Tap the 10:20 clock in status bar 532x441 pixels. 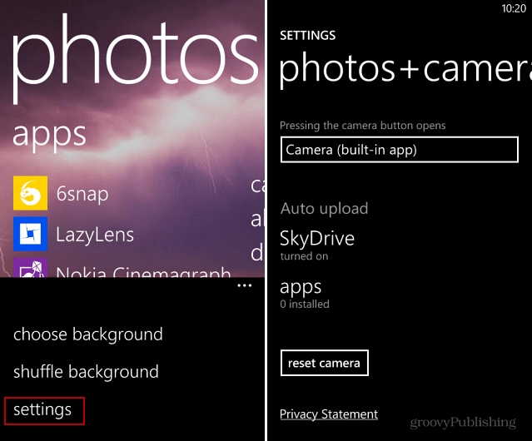(514, 8)
